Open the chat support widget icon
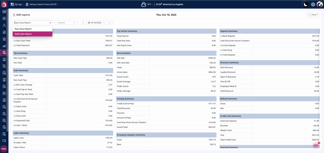The image size is (324, 153). tap(315, 145)
